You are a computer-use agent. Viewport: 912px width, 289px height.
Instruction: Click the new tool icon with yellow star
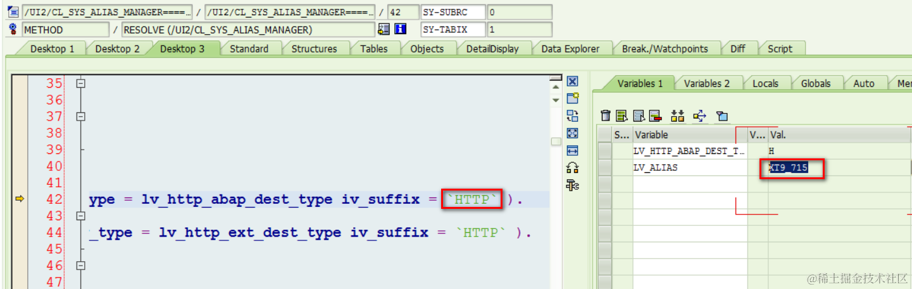click(x=573, y=98)
